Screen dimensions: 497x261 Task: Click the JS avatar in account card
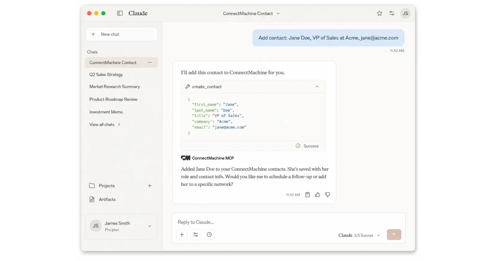(x=96, y=226)
